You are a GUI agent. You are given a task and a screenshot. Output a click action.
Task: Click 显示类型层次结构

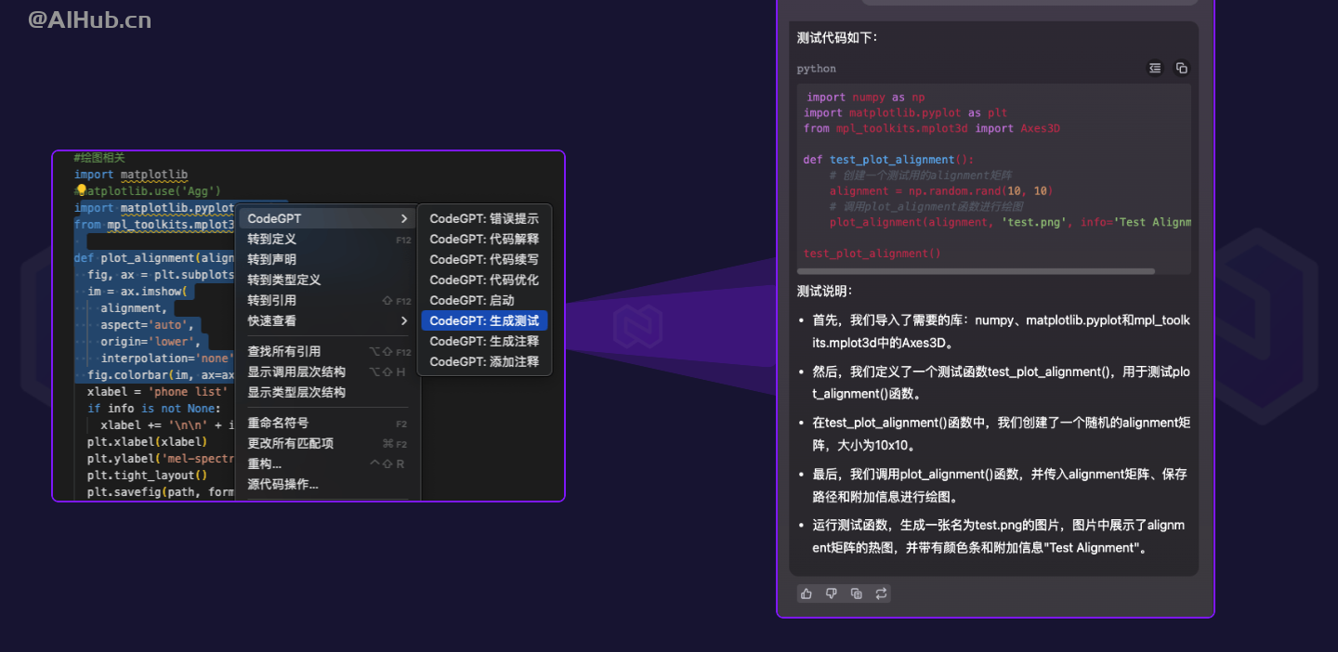click(x=328, y=392)
